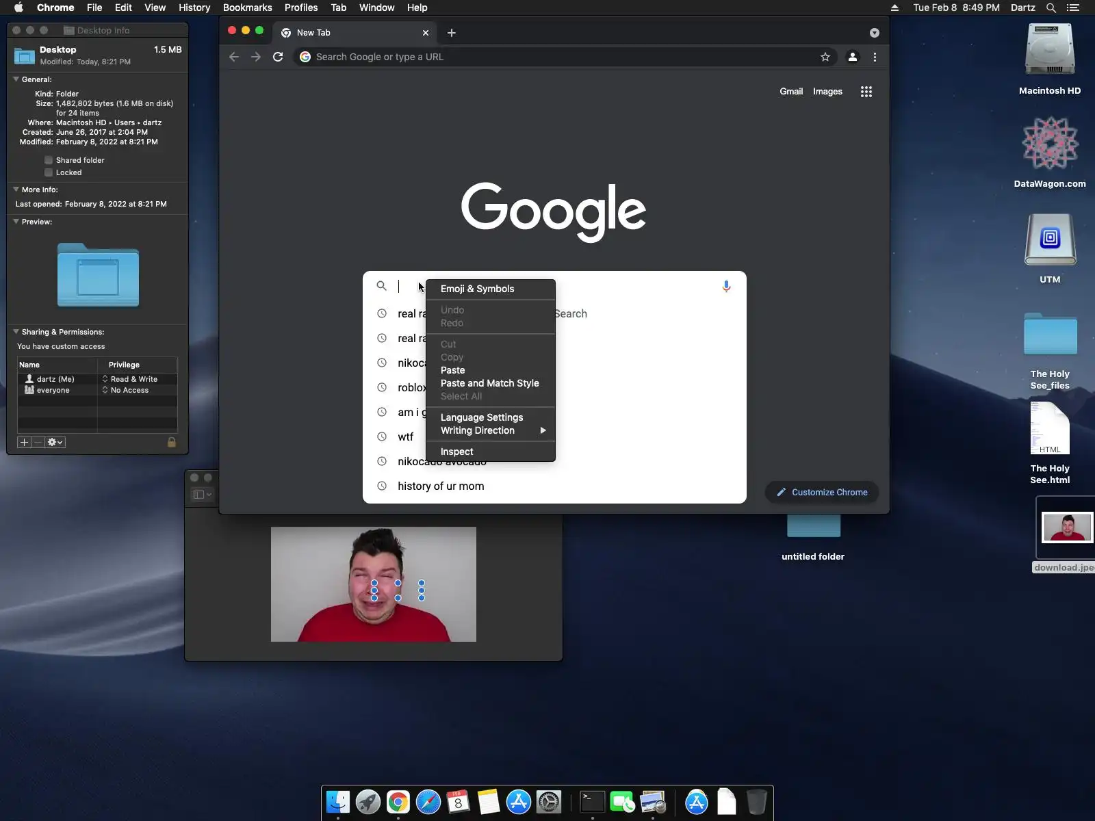Open the Gmail link
This screenshot has height=821, width=1095.
tap(791, 92)
